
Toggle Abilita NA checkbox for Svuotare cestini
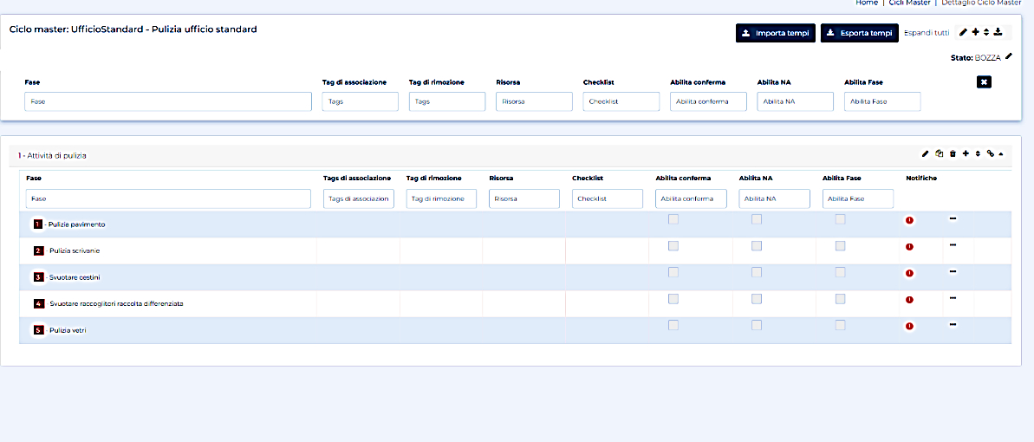point(757,273)
